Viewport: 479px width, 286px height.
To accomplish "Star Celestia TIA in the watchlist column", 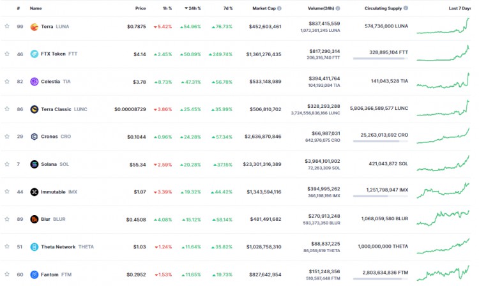I will pos(7,82).
